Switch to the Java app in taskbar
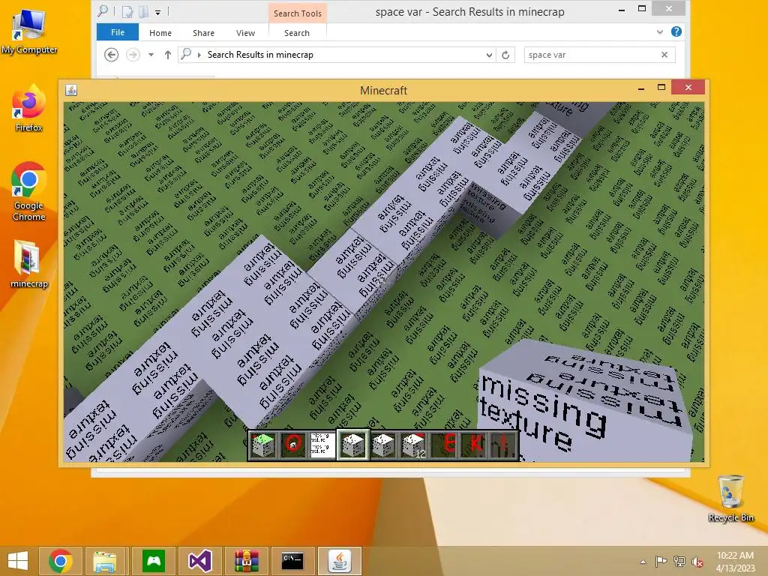 coord(340,561)
